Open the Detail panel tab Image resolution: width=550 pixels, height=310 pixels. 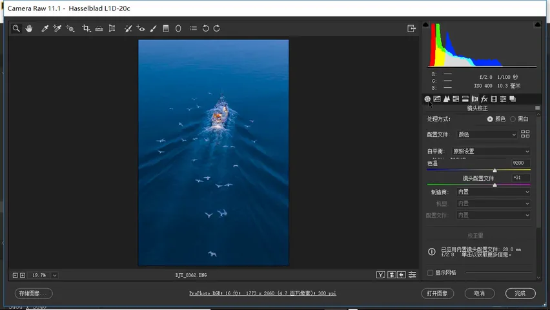(447, 99)
